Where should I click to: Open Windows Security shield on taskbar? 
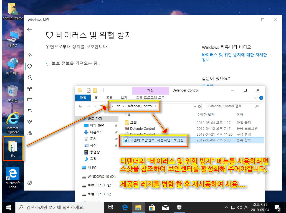179,207
